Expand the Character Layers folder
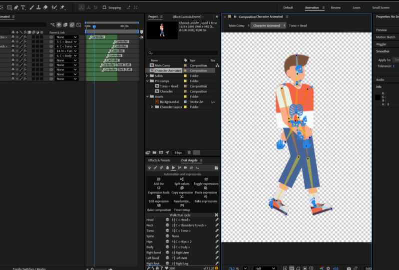The height and width of the screenshot is (270, 399). [152, 107]
